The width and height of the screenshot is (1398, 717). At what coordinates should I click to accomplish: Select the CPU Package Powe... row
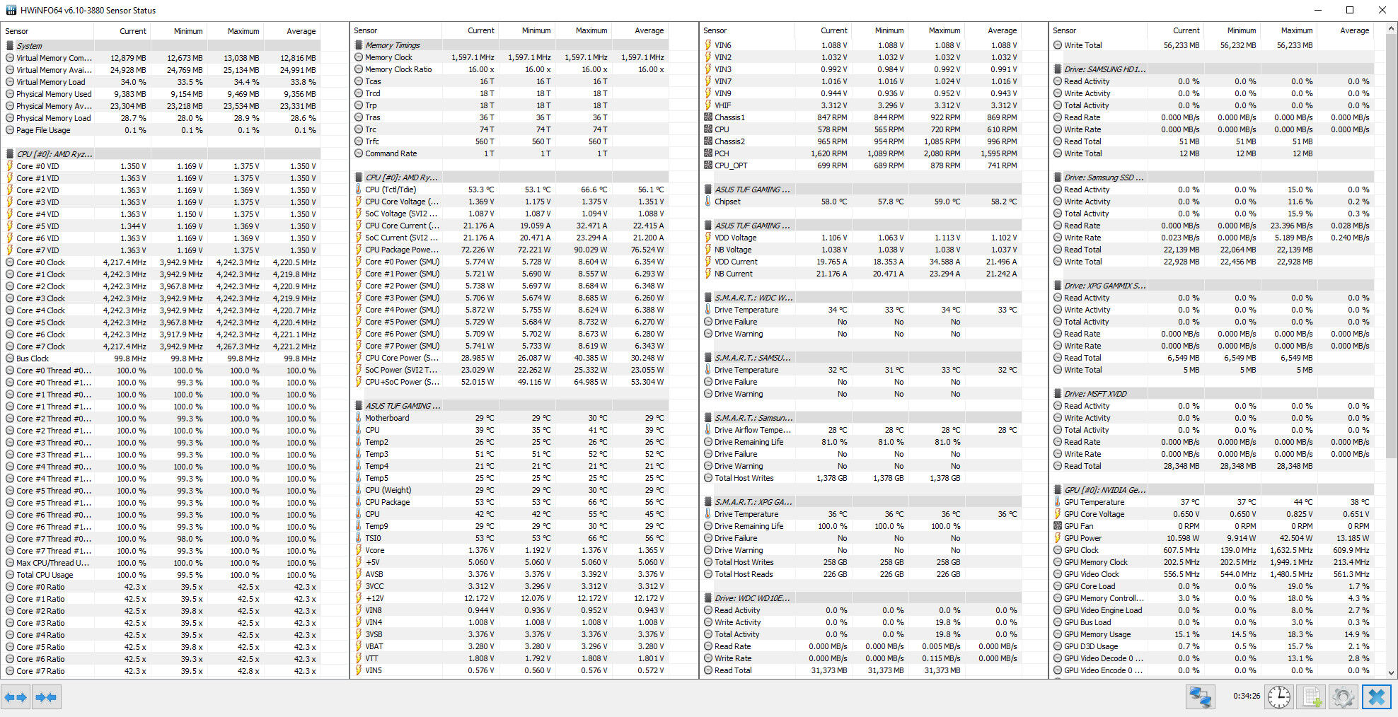pos(510,250)
